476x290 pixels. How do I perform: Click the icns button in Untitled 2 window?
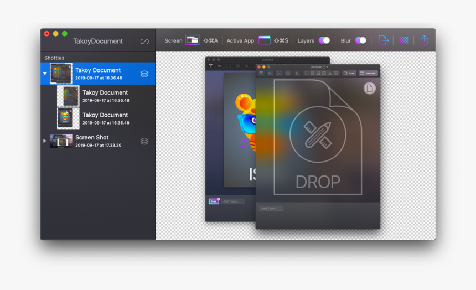point(349,73)
